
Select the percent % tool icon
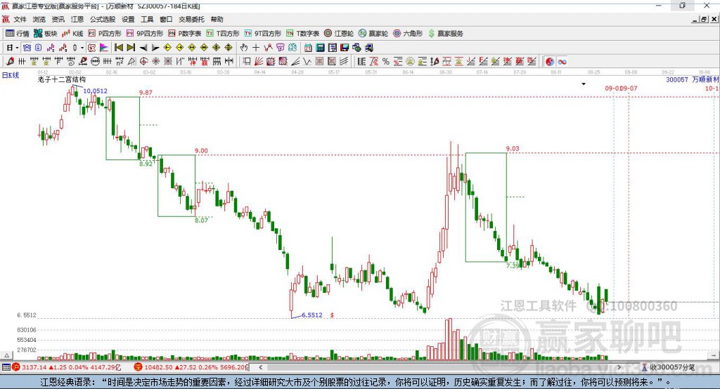[386, 62]
